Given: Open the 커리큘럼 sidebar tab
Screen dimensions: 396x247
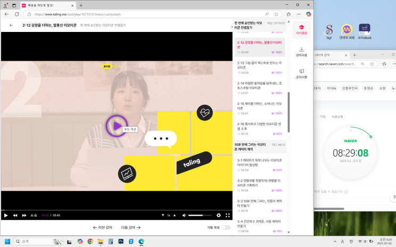Looking at the screenshot, I should click(302, 30).
